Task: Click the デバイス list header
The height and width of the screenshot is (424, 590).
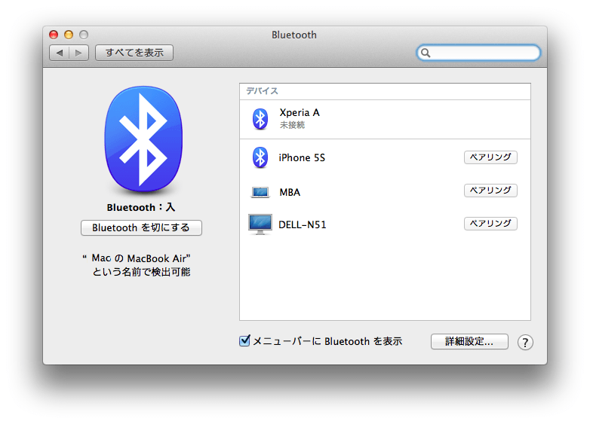Action: click(263, 91)
